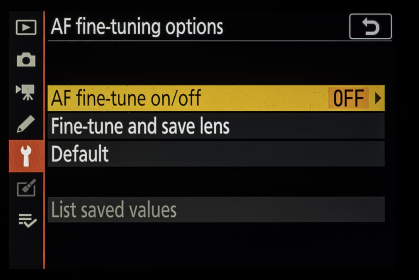Click the orange vertical sidebar divider line

click(x=44, y=210)
